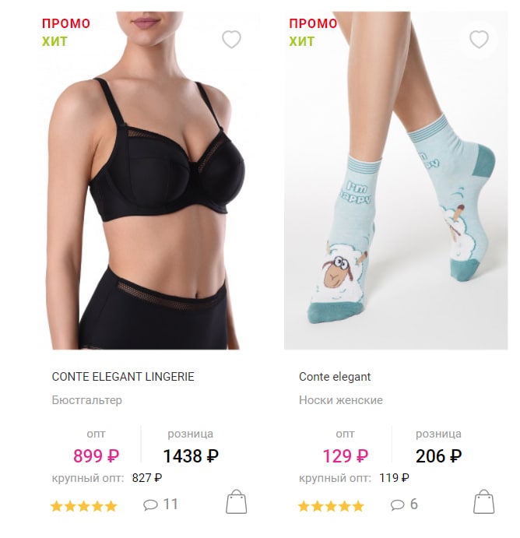Open the Носки женские product title
Screen dimensions: 520x538
(x=341, y=400)
